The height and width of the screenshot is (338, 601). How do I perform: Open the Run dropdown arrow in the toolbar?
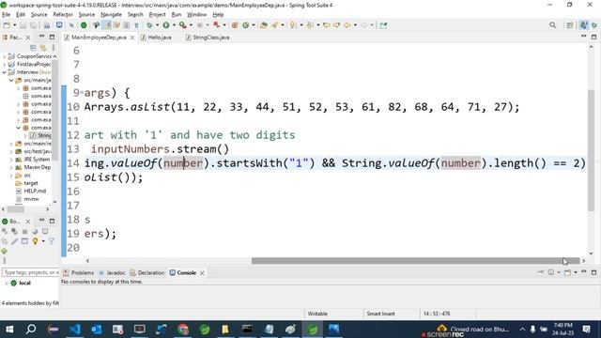(x=174, y=25)
